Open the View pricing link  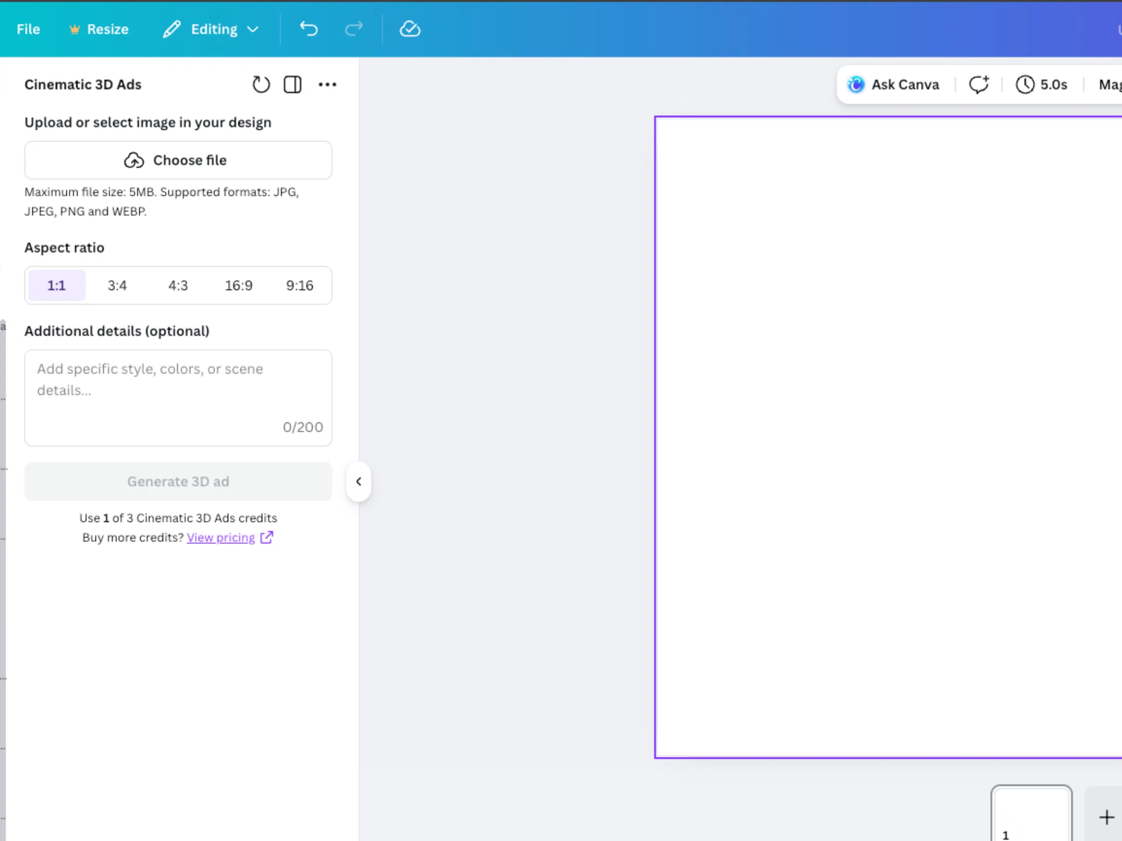tap(221, 537)
